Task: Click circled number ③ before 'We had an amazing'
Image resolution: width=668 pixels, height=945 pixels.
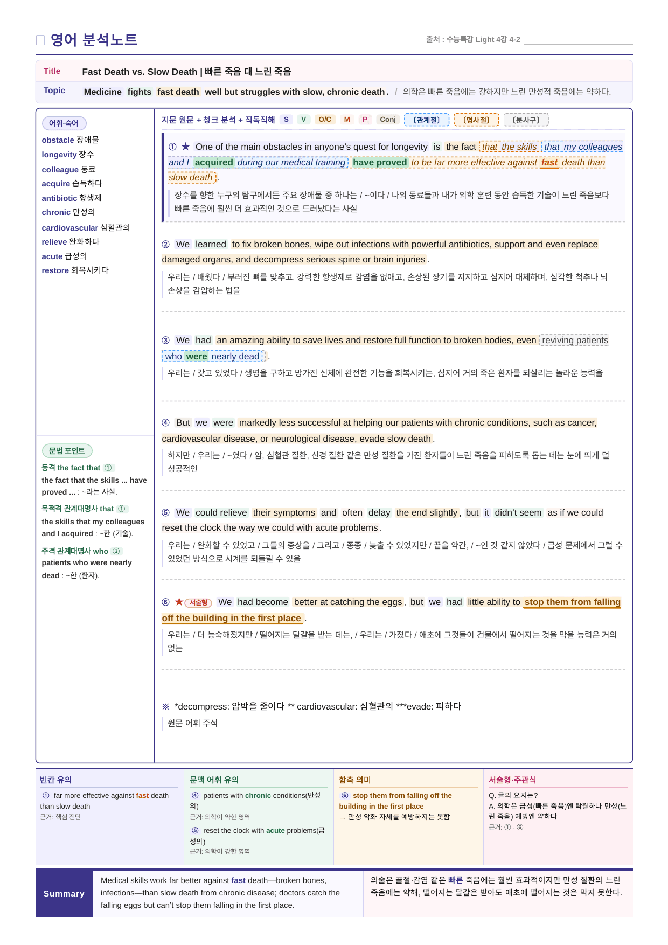Action: 165,341
